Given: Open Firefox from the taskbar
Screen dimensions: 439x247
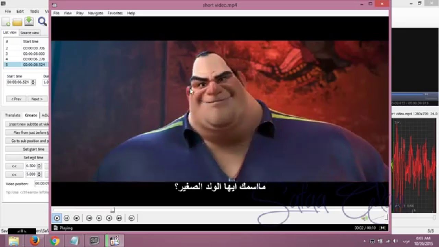Looking at the screenshot, I should (x=34, y=241).
